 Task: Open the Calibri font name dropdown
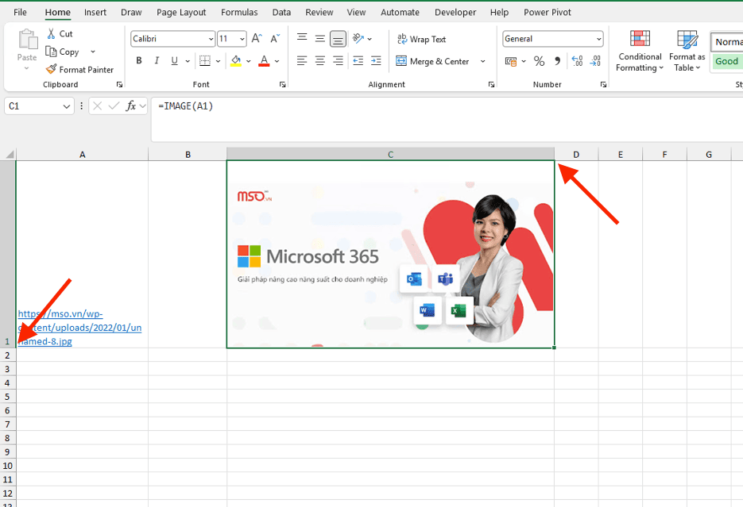(211, 39)
